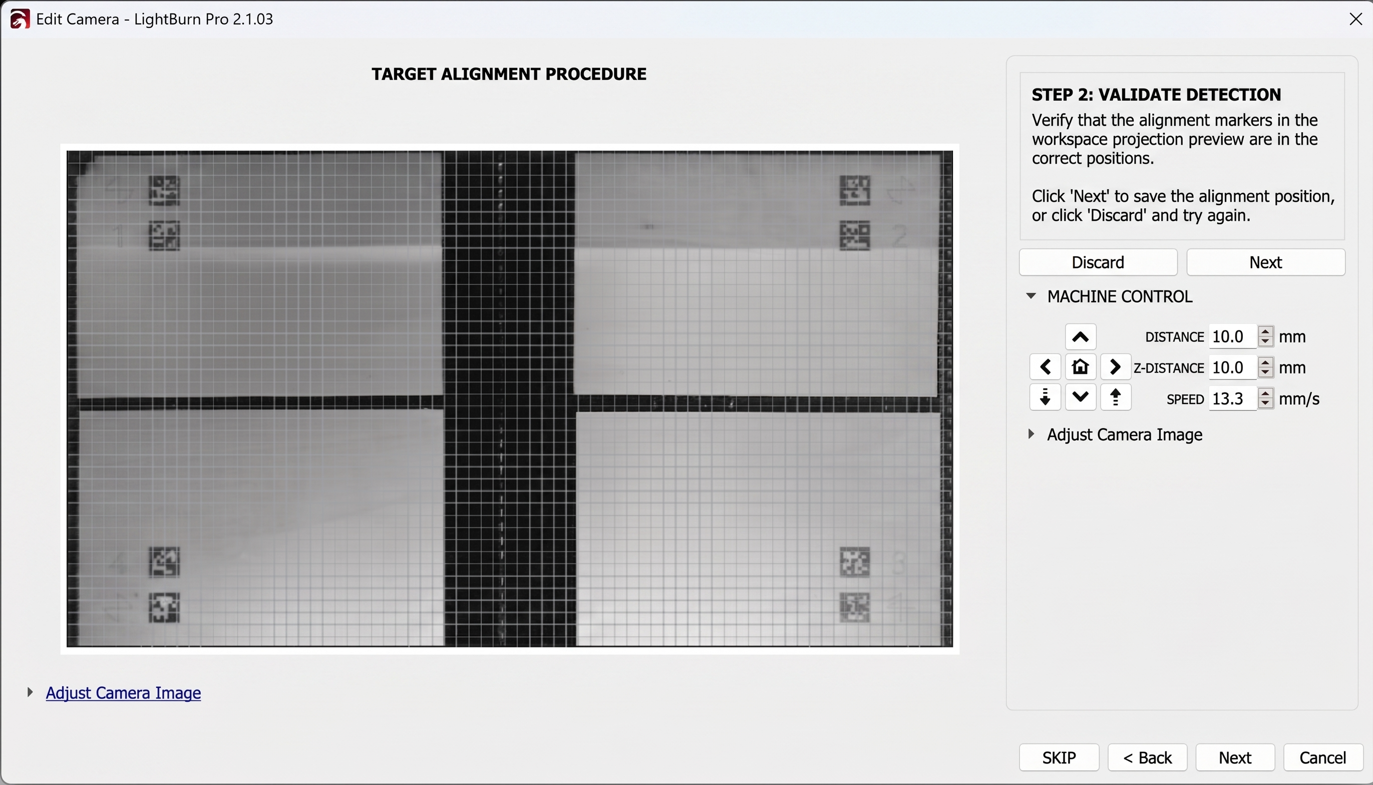Open the underlined Adjust Camera Image link

124,693
